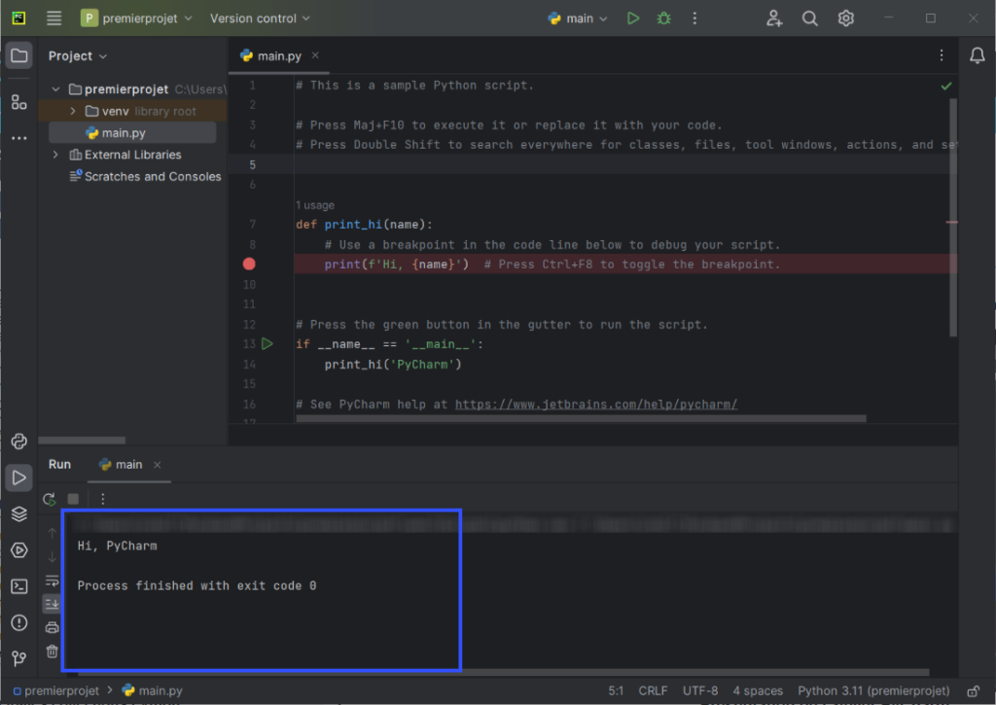Rerun main in Run panel
Image resolution: width=996 pixels, height=705 pixels.
(49, 499)
